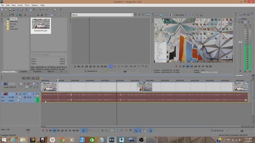
Task: Open the File menu
Action: point(2,5)
